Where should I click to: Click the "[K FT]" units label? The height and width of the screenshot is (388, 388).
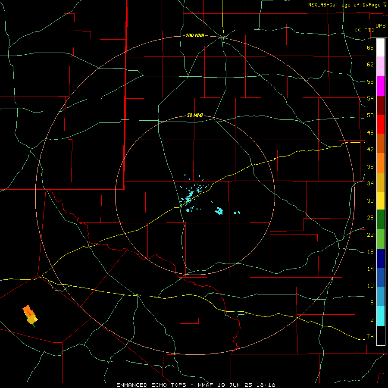364,30
